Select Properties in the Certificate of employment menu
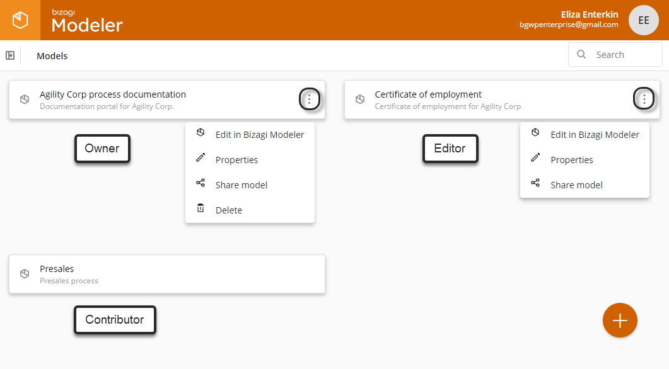The image size is (669, 369). (x=585, y=160)
